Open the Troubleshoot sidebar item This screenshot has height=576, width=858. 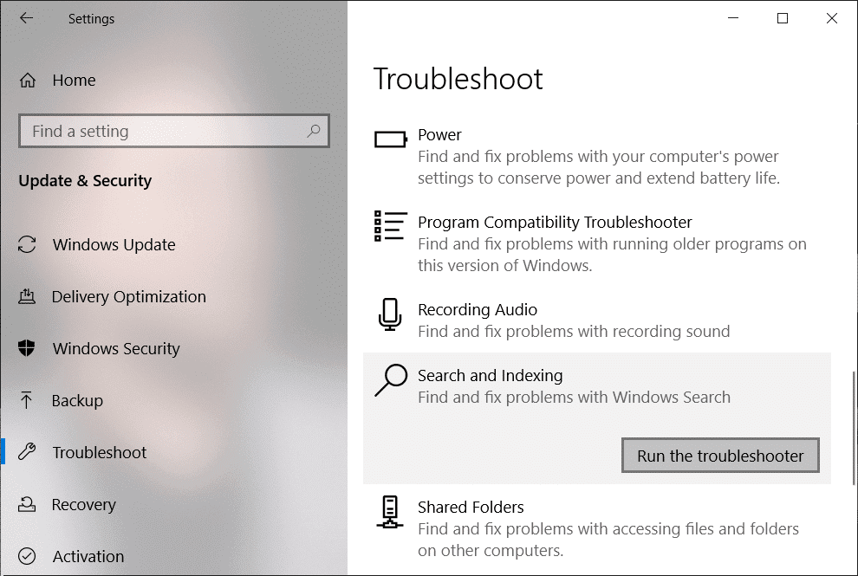pos(100,453)
